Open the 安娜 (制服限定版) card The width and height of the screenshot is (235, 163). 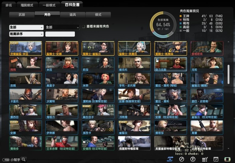pyautogui.click(x=134, y=96)
